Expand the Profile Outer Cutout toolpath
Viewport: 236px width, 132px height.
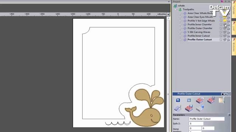pos(180,40)
